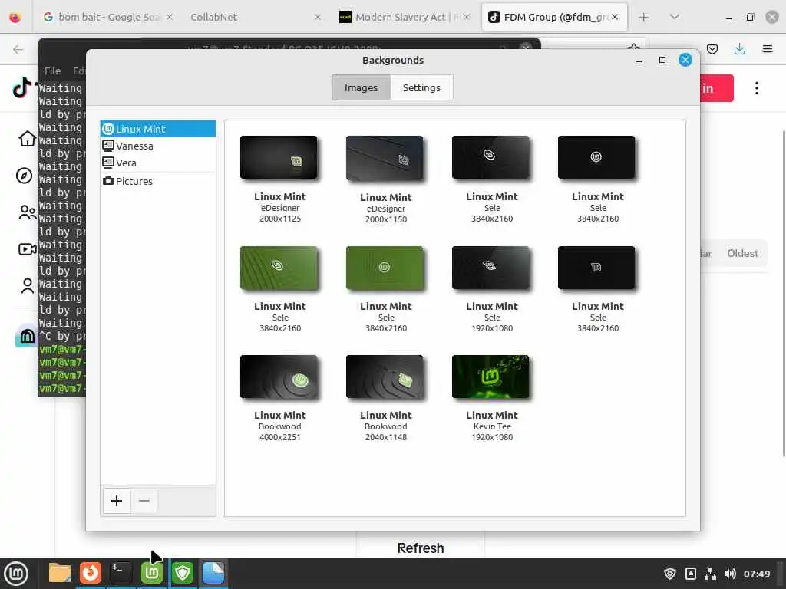Viewport: 786px width, 589px height.
Task: Open Files manager from taskbar
Action: coord(60,573)
